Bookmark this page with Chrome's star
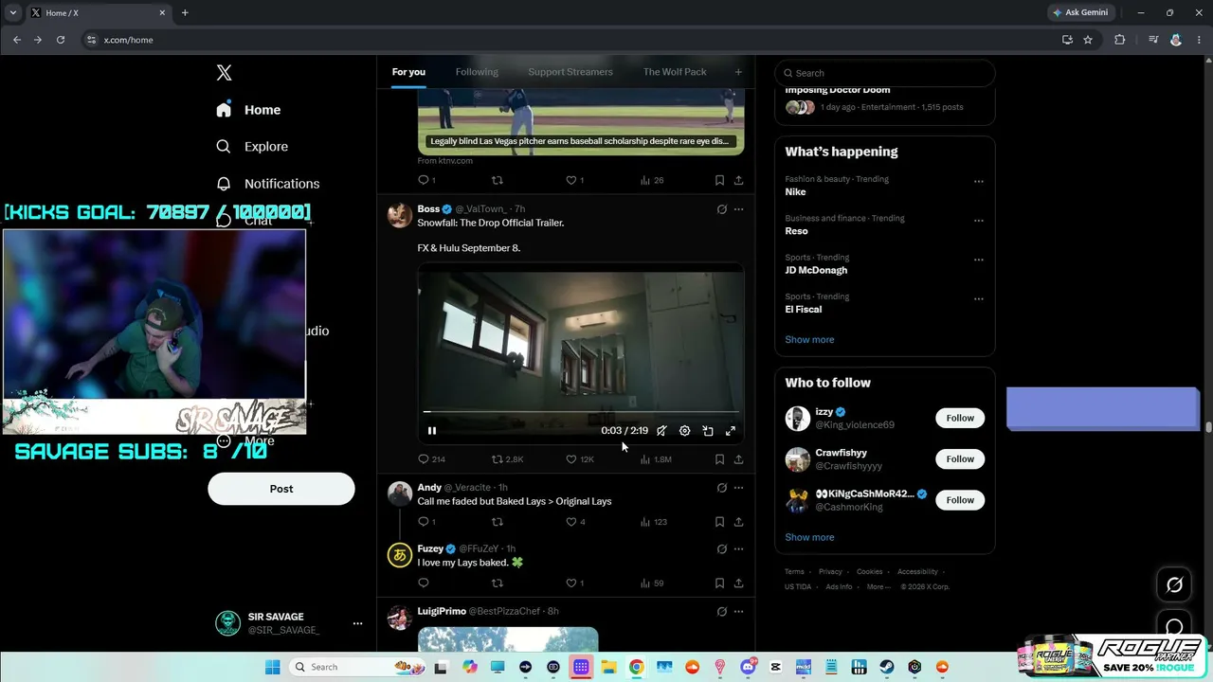 1088,40
